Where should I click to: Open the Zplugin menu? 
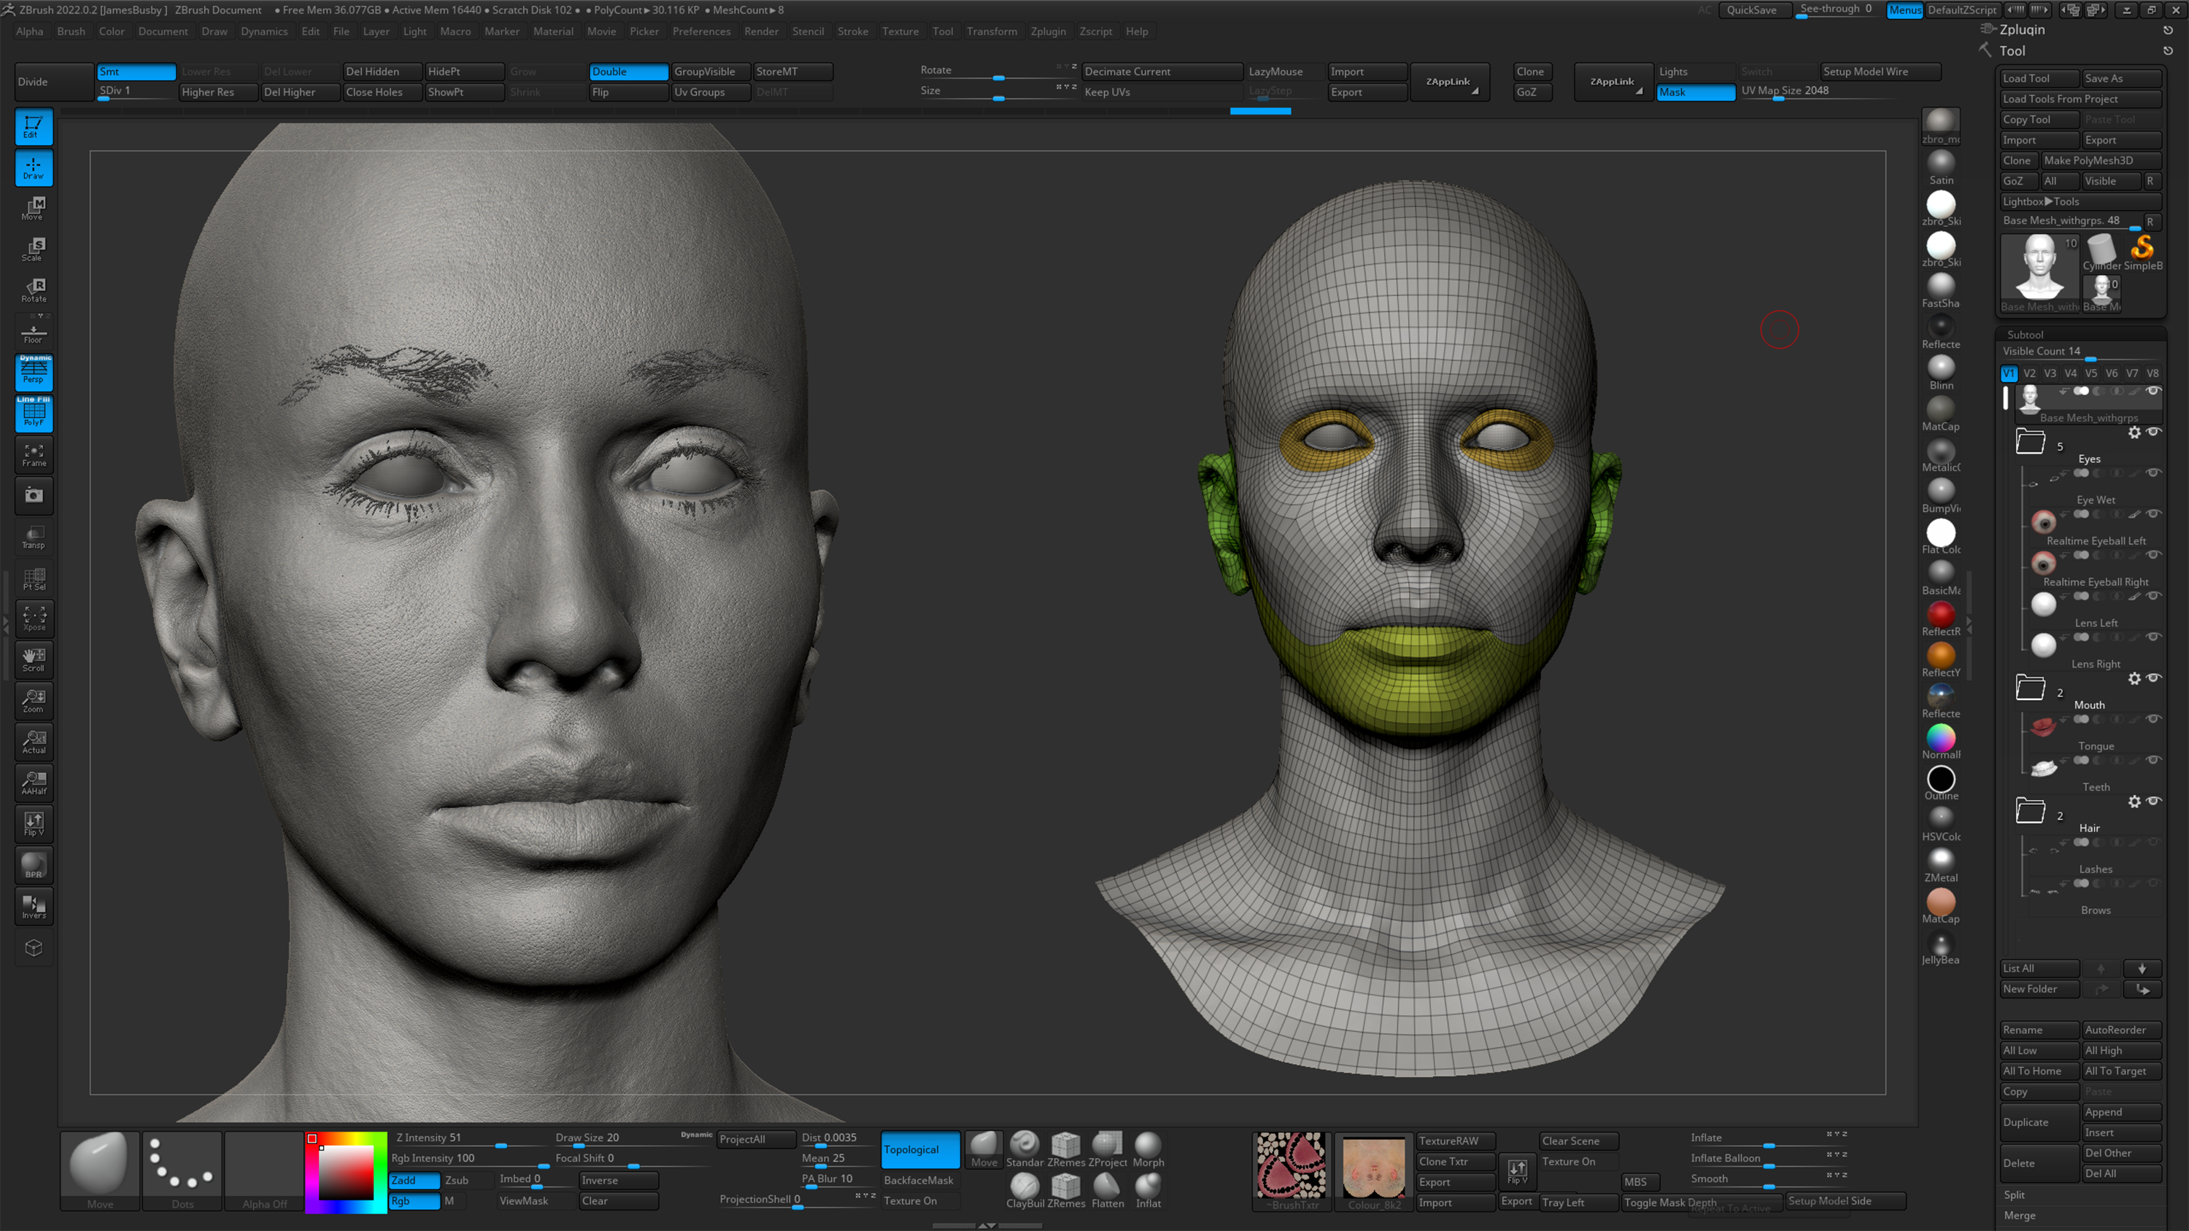(x=1047, y=31)
